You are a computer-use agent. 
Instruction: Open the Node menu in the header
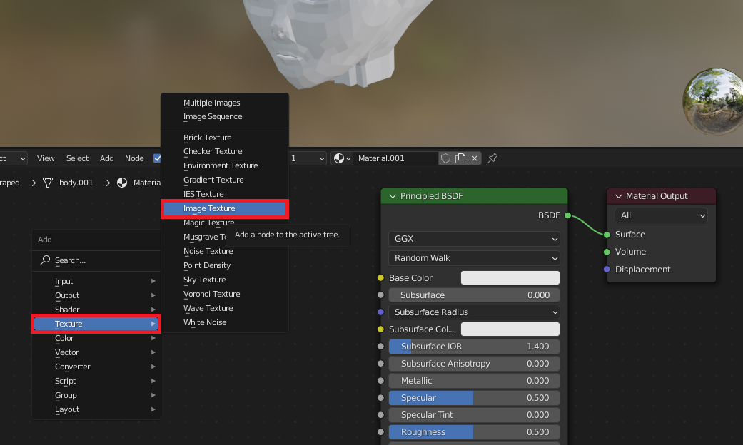click(x=134, y=158)
